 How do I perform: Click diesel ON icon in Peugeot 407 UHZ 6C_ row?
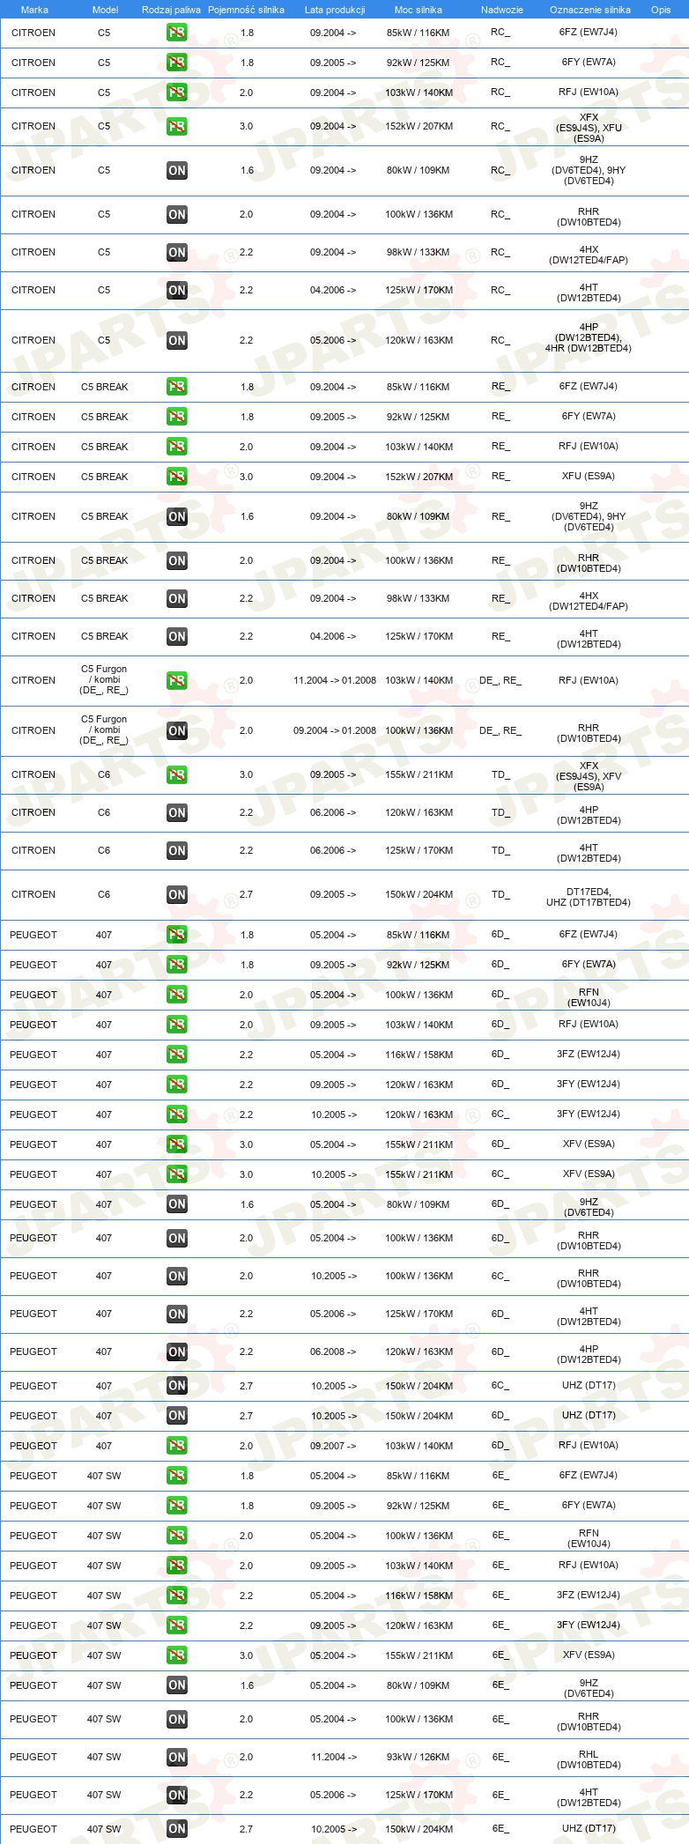point(177,1386)
